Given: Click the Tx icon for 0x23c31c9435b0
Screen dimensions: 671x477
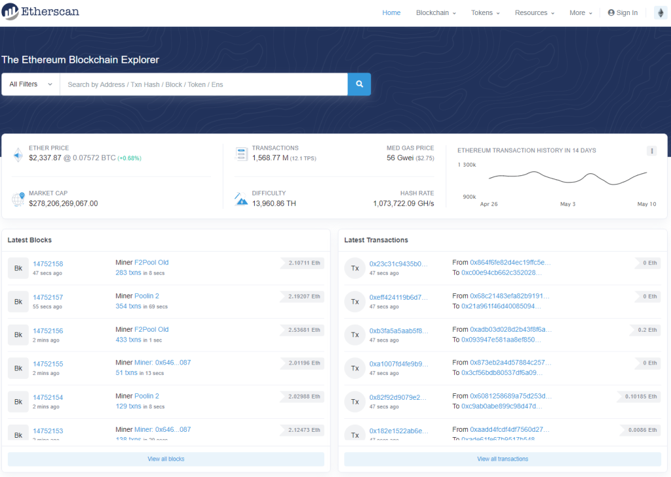Looking at the screenshot, I should point(355,268).
